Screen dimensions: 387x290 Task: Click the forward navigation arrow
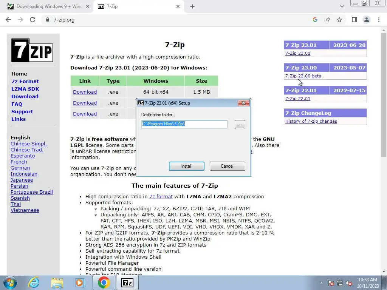[20, 20]
